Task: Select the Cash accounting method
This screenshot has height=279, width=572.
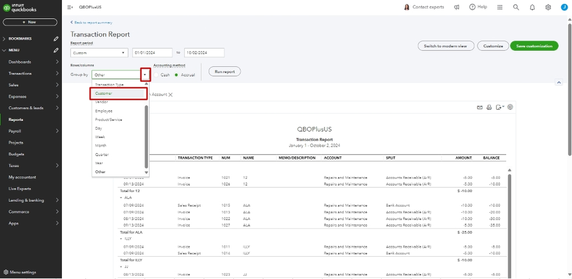Action: click(156, 75)
